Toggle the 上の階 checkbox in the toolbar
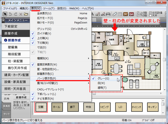Viewport: 168px width, 124px height. 138,12
